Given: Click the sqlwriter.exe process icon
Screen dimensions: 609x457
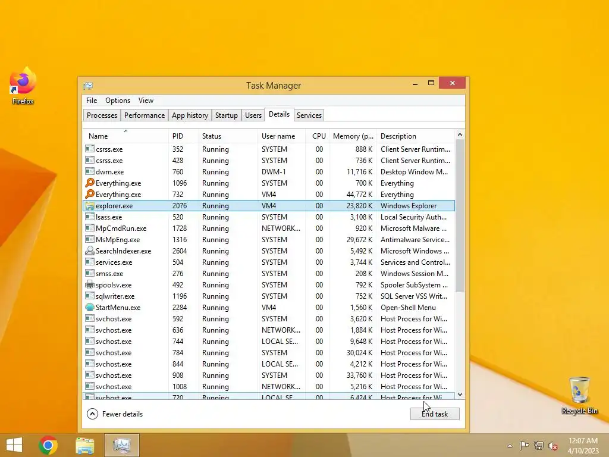Looking at the screenshot, I should coord(90,296).
